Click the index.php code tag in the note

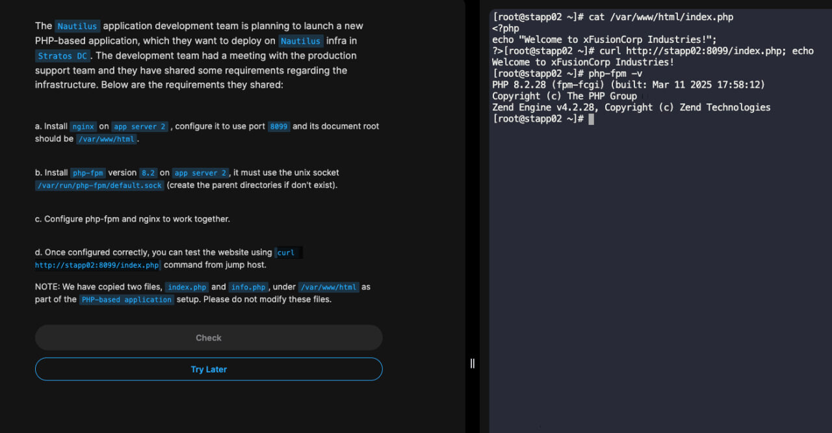click(187, 287)
